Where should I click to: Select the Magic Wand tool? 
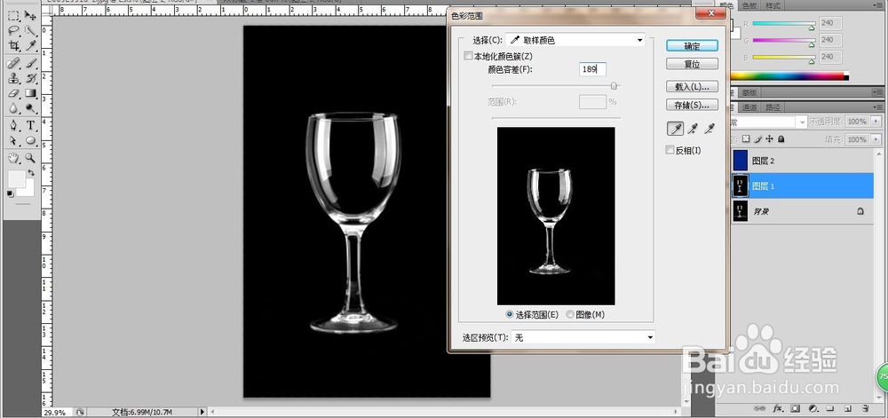point(30,30)
